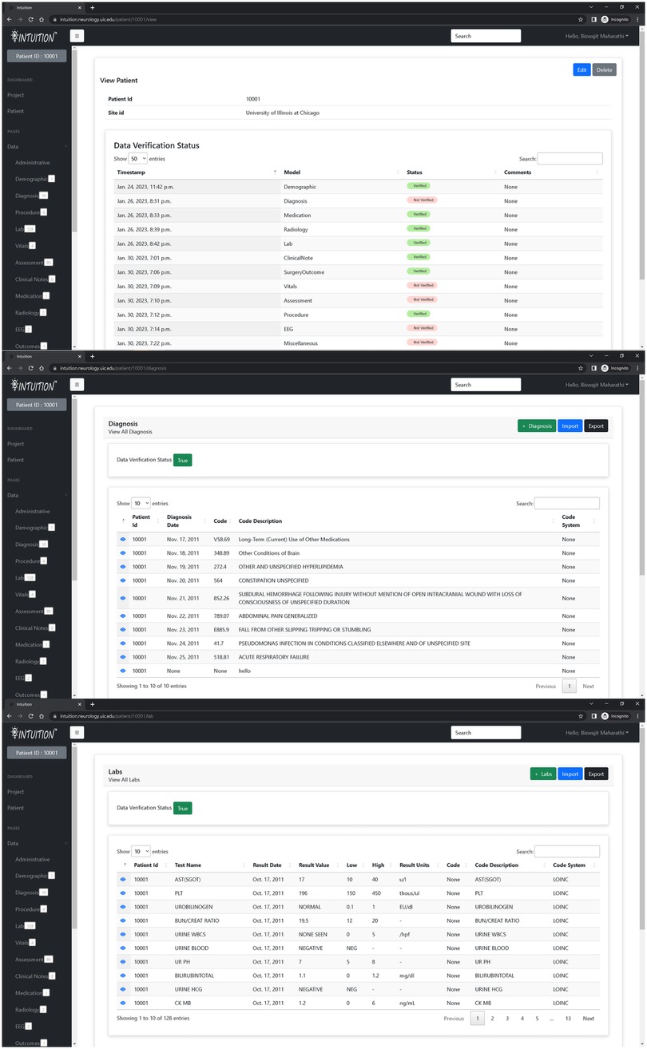Click the eye icon for ABDOMINAL PAIN GENERALIZED
Image resolution: width=647 pixels, height=1049 pixels.
tap(123, 616)
